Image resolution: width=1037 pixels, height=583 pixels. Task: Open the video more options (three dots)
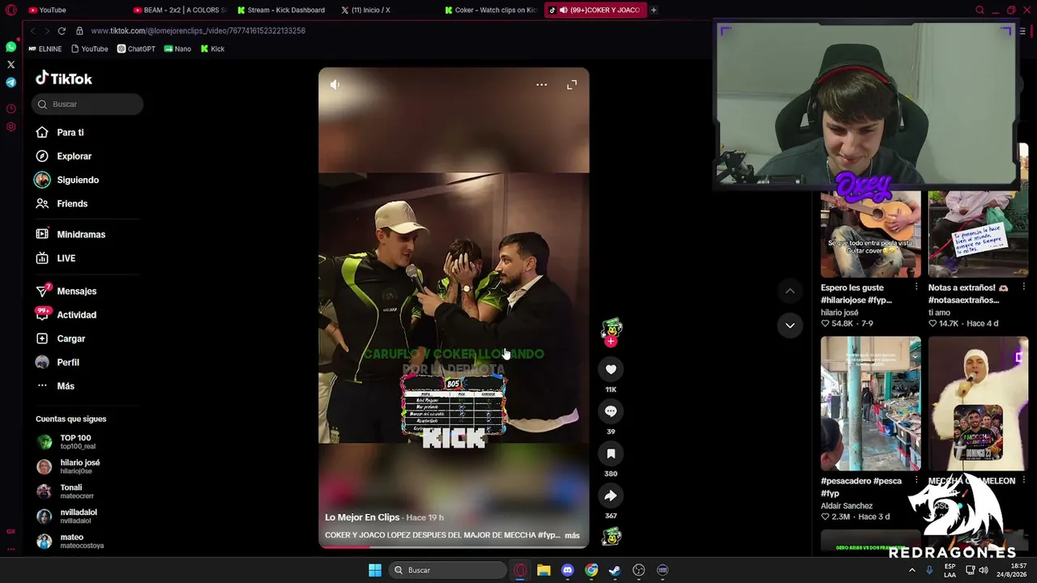pos(541,84)
